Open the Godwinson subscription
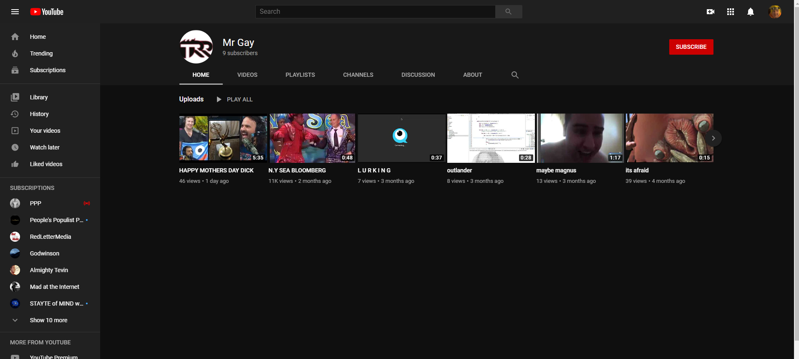 pos(50,253)
